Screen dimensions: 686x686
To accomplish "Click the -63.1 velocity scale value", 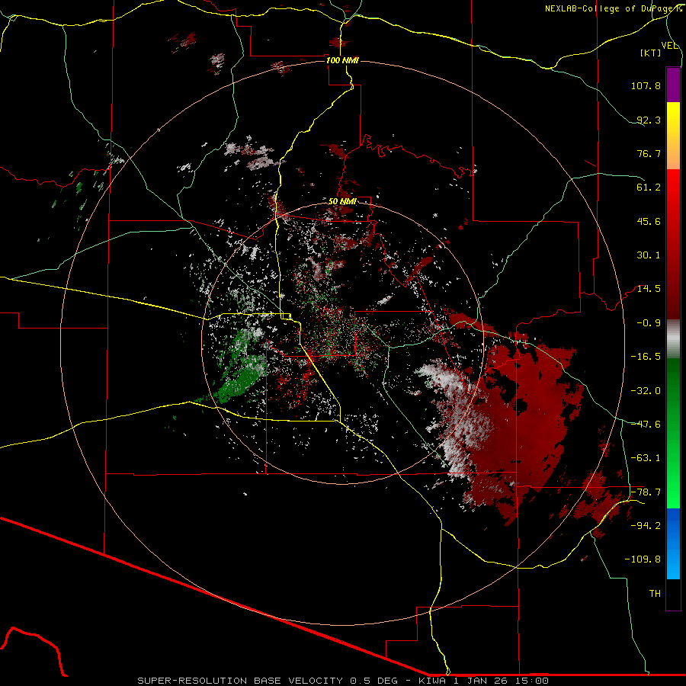I will (x=646, y=458).
